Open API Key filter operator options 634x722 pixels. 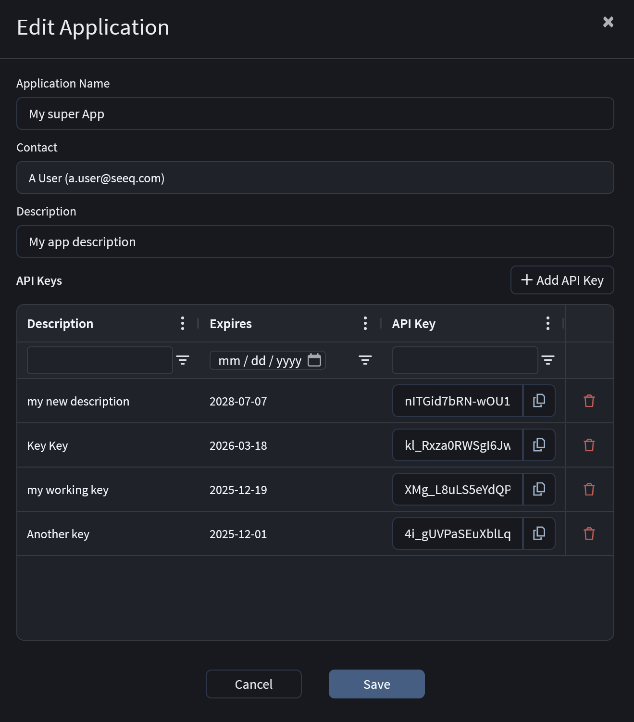pyautogui.click(x=548, y=360)
